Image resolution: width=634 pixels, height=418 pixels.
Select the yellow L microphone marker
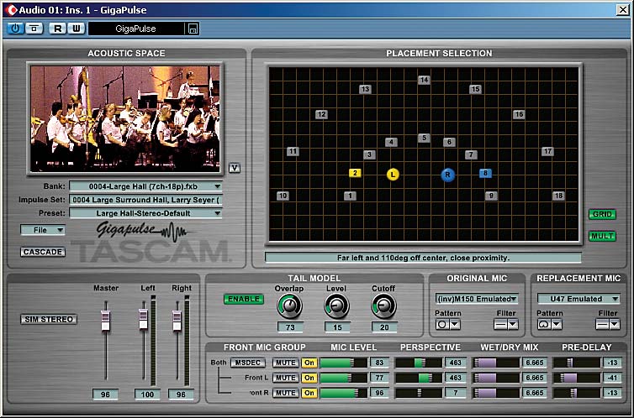[x=393, y=175]
